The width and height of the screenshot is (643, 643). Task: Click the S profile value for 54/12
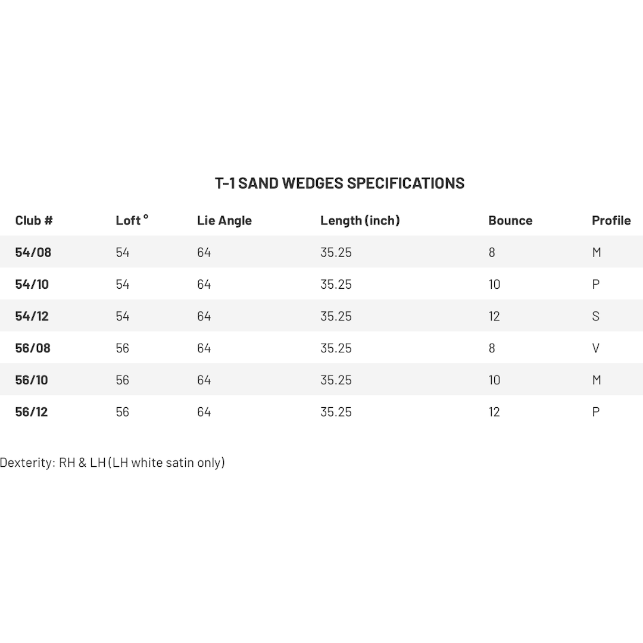point(595,316)
